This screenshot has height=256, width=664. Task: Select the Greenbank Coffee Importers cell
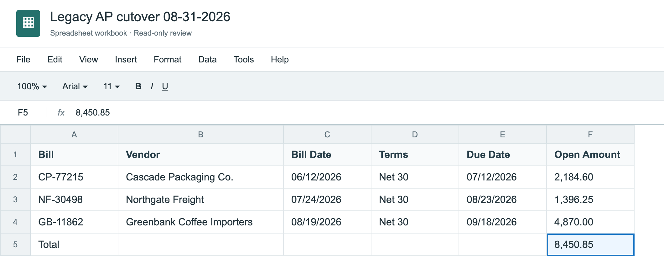(x=201, y=222)
